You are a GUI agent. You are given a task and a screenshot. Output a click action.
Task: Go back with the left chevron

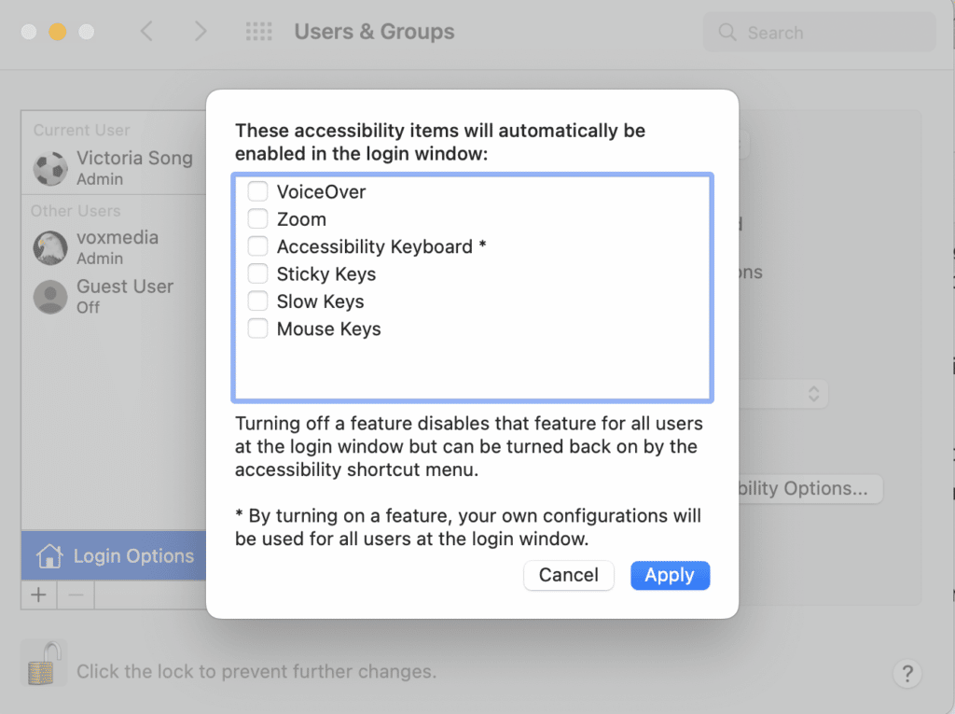146,32
